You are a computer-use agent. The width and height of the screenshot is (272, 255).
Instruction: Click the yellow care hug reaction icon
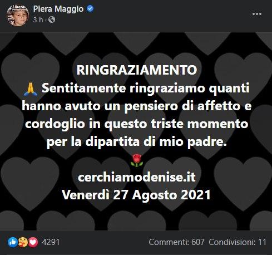point(23,242)
